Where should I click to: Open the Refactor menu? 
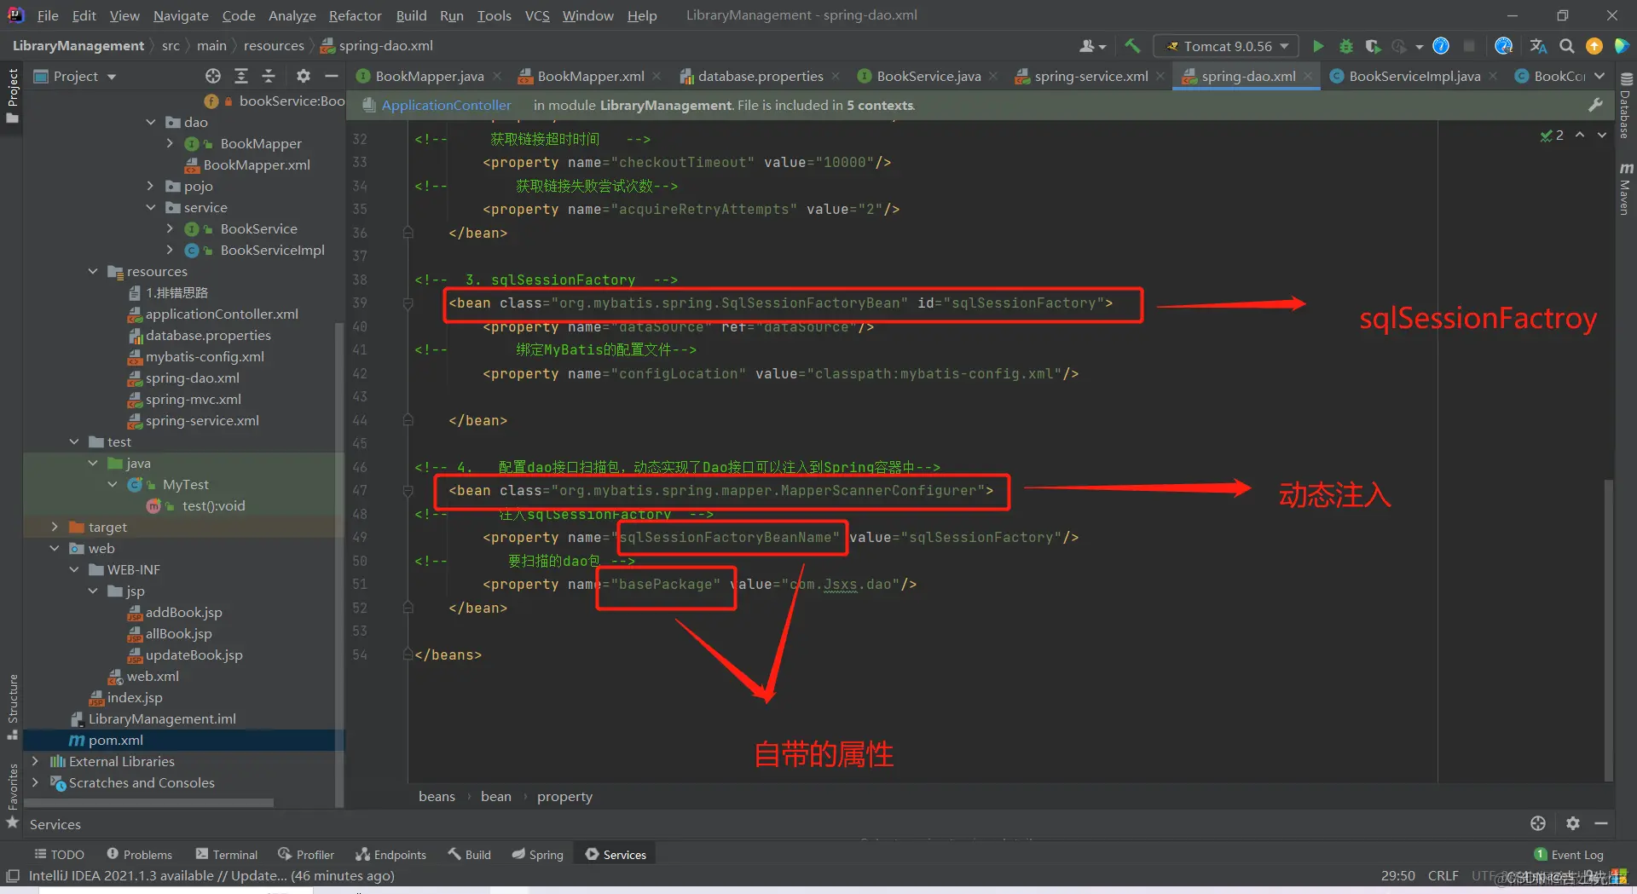(x=355, y=15)
